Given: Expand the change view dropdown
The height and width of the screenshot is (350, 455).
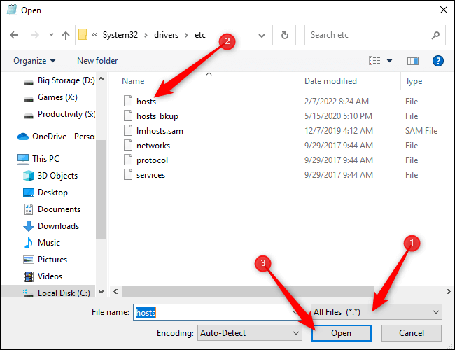Looking at the screenshot, I should [x=389, y=61].
